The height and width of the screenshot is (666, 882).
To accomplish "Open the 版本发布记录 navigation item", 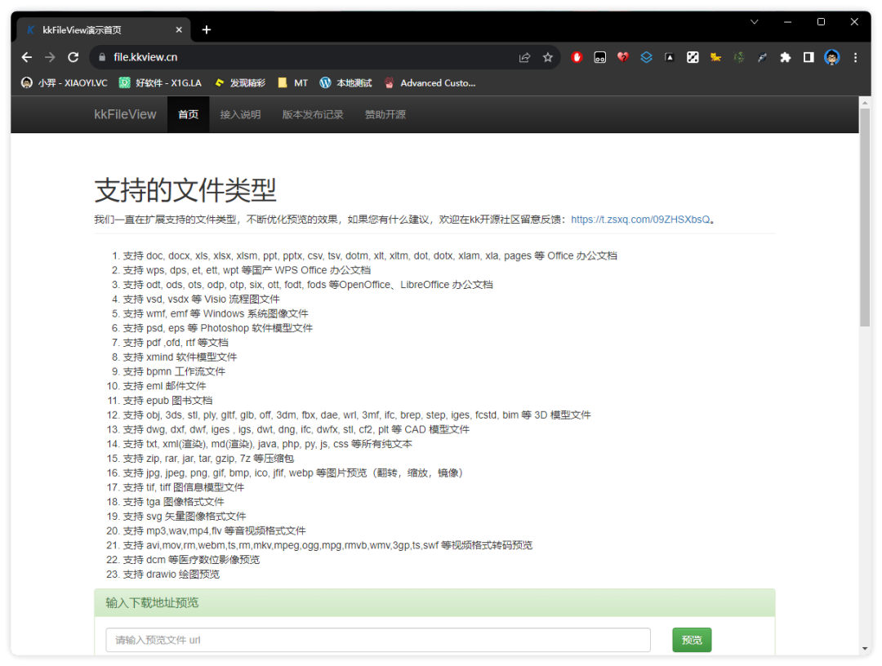I will click(313, 114).
